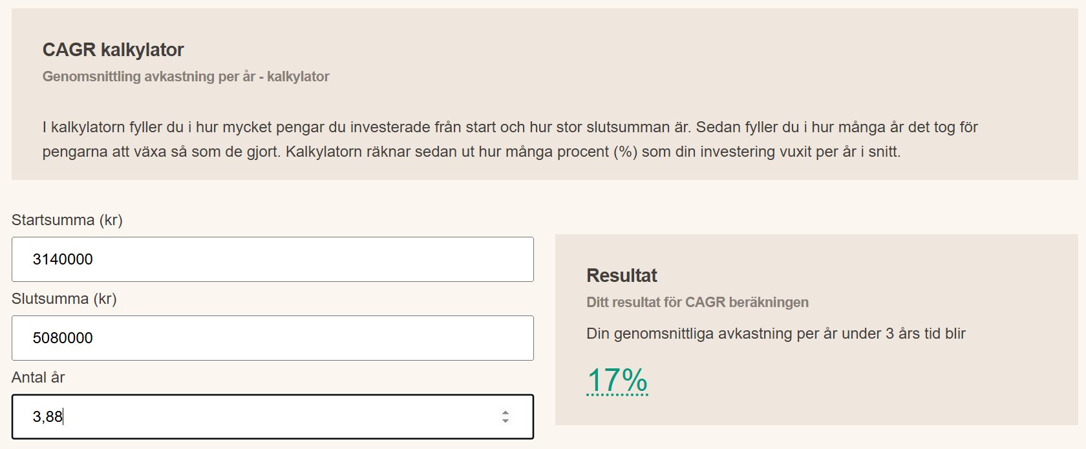Click the Genomsnittling avkastning per år subtitle
The width and height of the screenshot is (1086, 449).
tap(186, 76)
